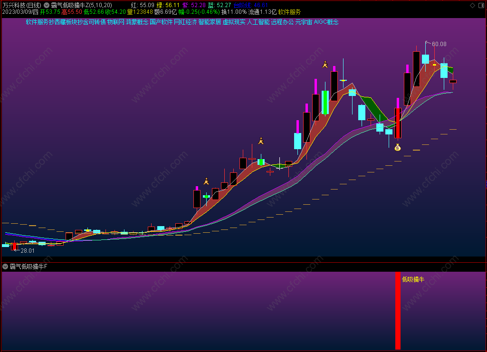Screen dimensions: 487x352
Task: Click the lowest running man signal icon
Action: (206, 181)
